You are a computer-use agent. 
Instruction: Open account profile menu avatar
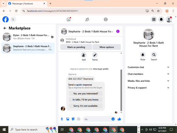169,20
